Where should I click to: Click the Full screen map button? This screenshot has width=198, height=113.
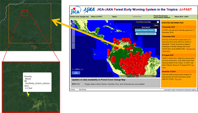coord(76,73)
